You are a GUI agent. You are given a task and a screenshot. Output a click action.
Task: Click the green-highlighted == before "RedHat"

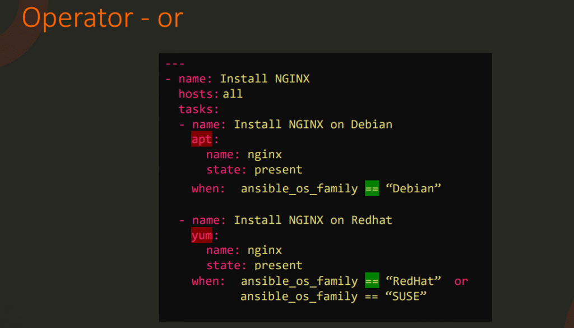click(372, 281)
